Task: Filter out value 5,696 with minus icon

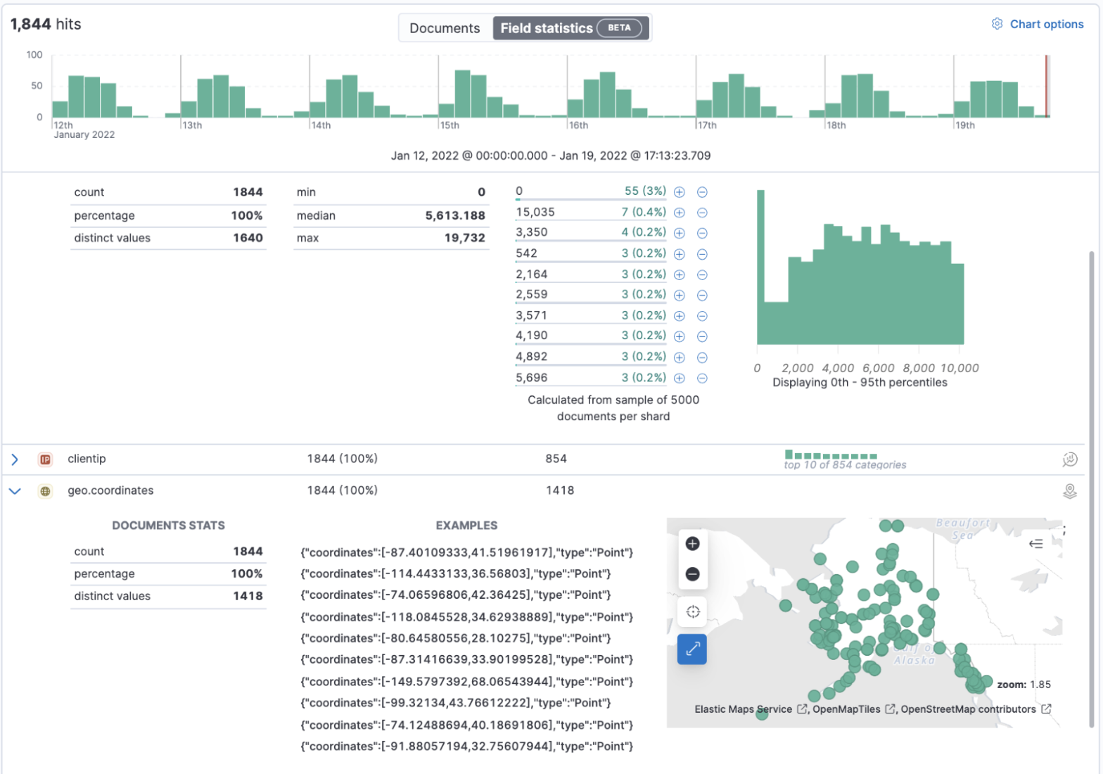Action: (x=702, y=379)
